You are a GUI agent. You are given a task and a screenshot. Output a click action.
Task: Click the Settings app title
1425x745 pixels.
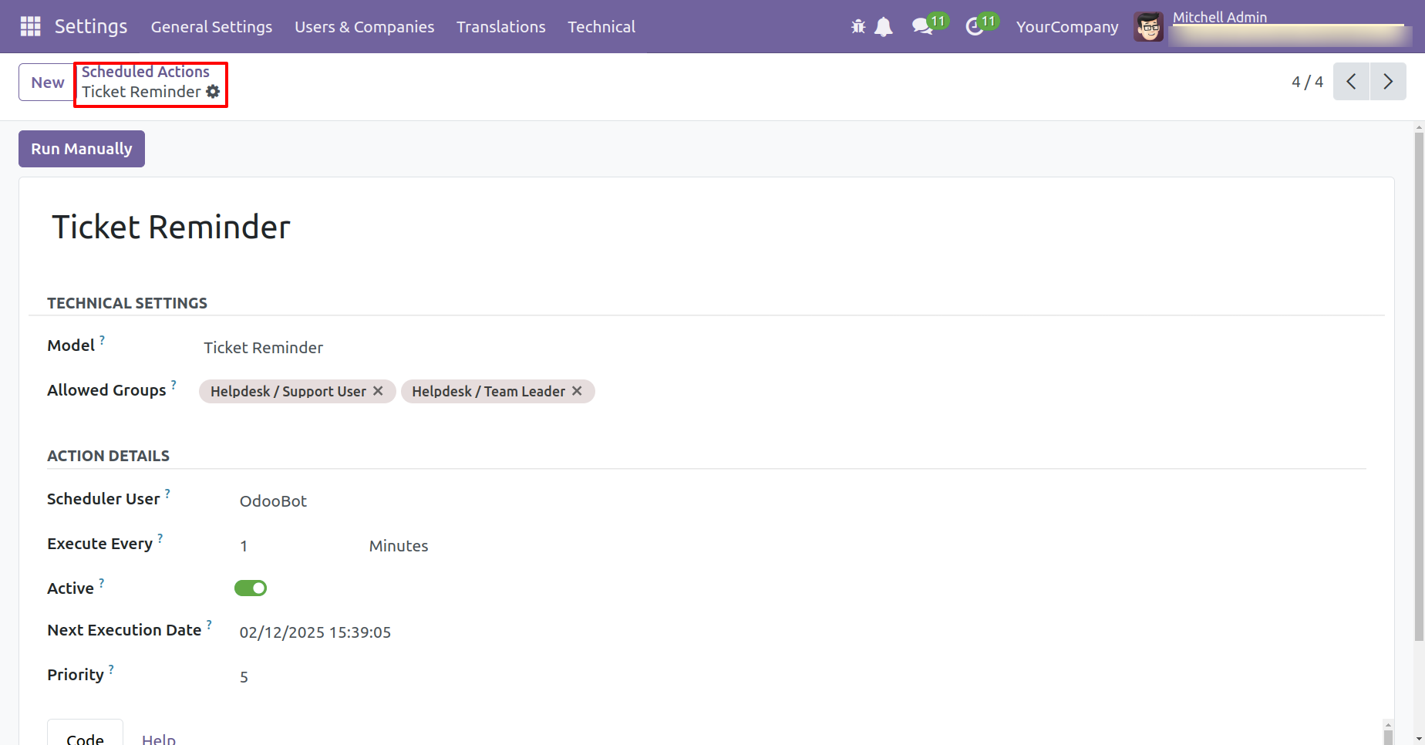(91, 26)
